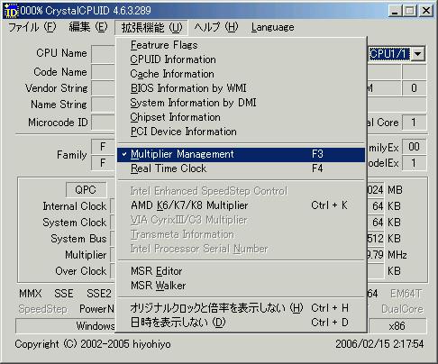
Task: Close the CrystalCPUID window
Action: [426, 11]
